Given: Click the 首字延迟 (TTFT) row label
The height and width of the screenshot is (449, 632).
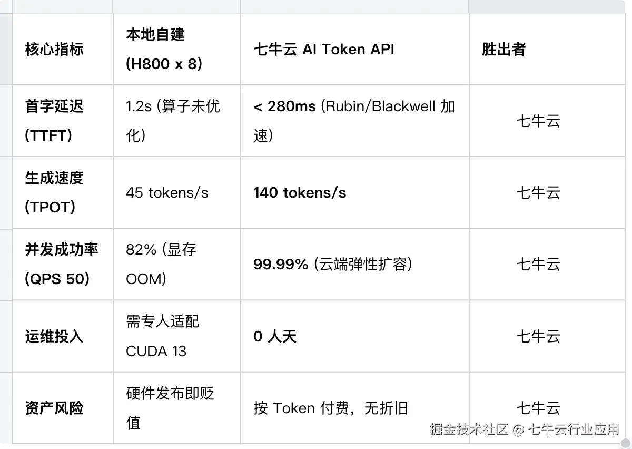Looking at the screenshot, I should point(54,121).
